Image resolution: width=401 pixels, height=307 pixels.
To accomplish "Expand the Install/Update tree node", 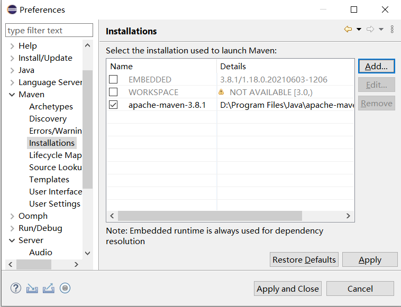I will pyautogui.click(x=12, y=58).
